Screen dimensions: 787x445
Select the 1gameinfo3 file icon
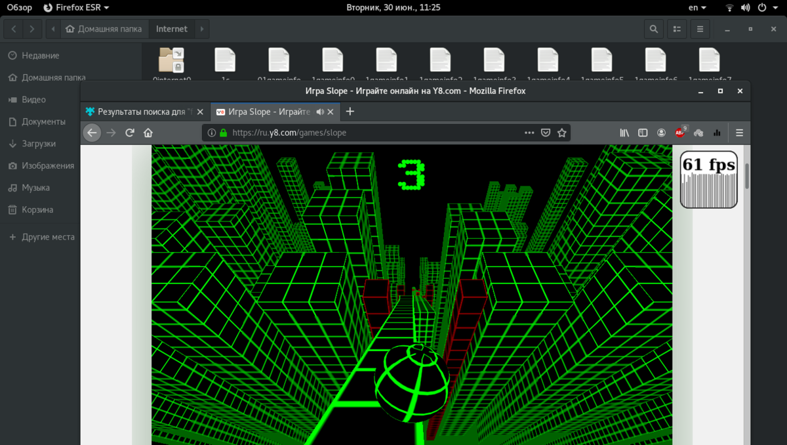click(494, 60)
